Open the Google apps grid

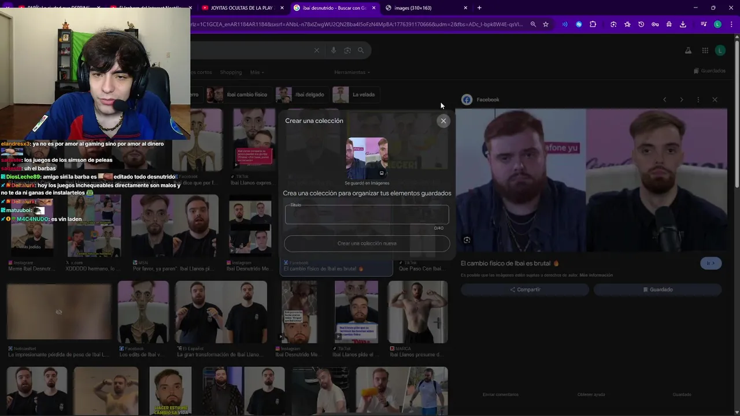point(705,50)
